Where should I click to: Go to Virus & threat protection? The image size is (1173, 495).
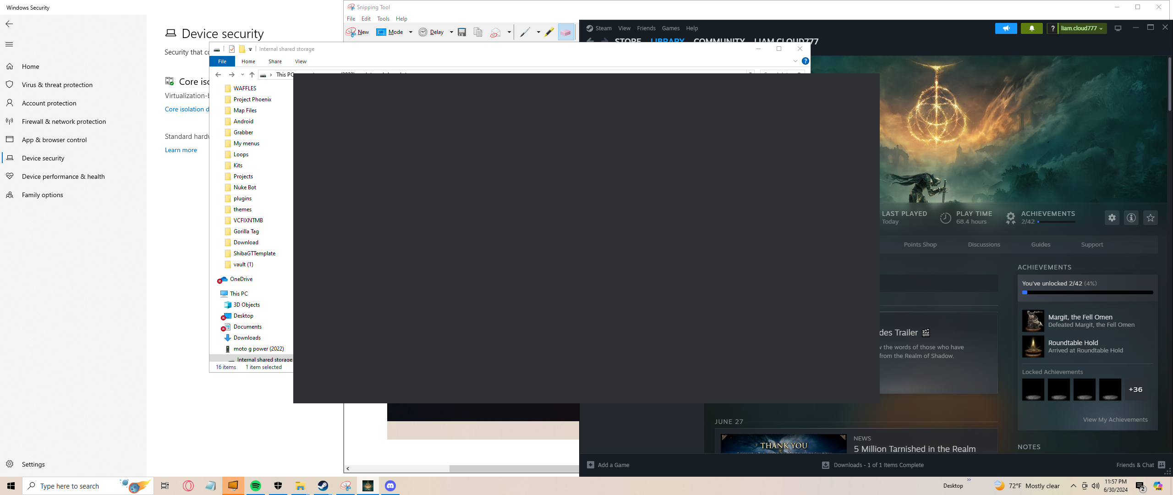[x=57, y=85]
